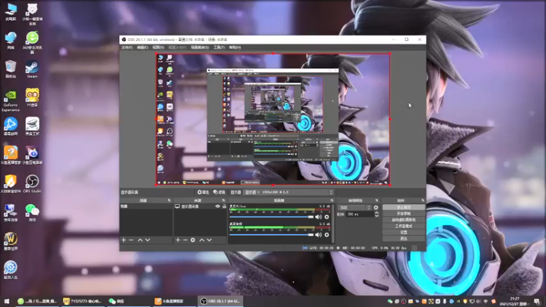Open the scene transition type dropdown

pos(354,207)
